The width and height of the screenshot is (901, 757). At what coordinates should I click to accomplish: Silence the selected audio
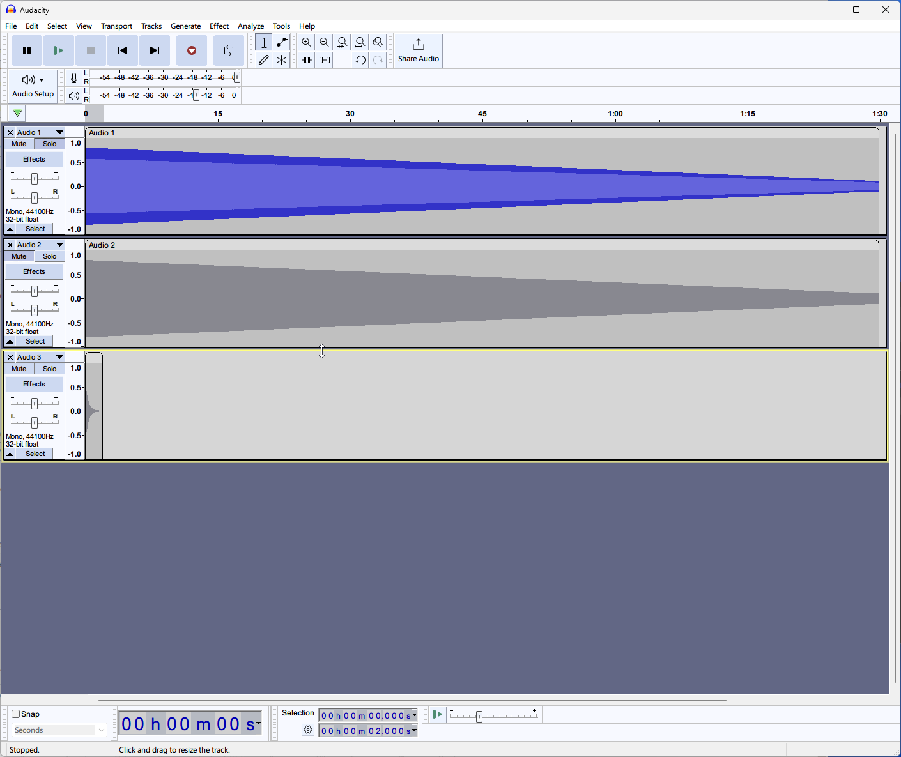pos(325,59)
